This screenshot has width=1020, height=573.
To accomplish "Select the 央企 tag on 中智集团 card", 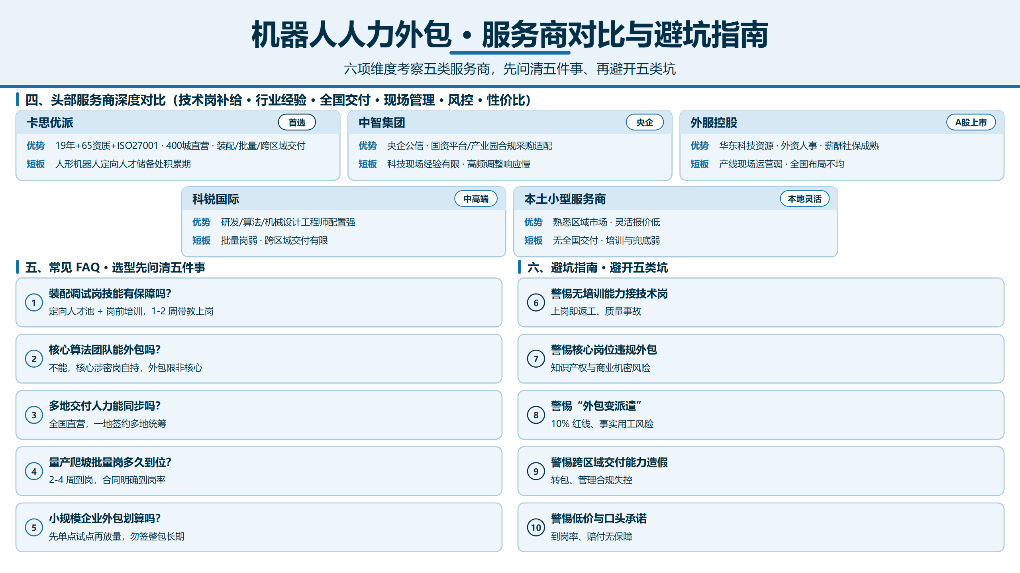I will 645,122.
